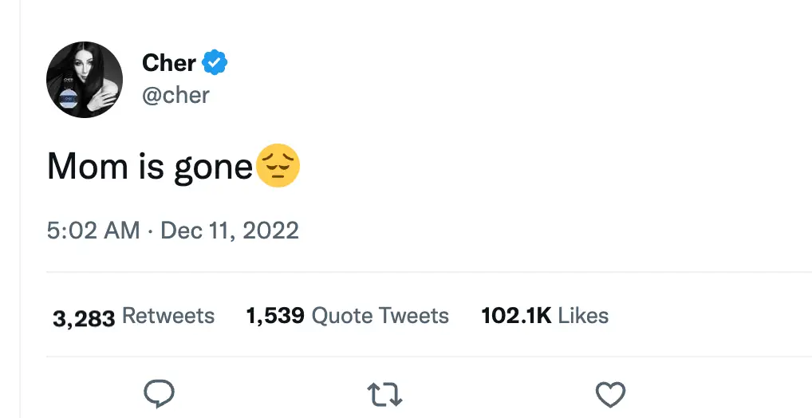
Task: Open Cher's profile picture
Action: [85, 80]
